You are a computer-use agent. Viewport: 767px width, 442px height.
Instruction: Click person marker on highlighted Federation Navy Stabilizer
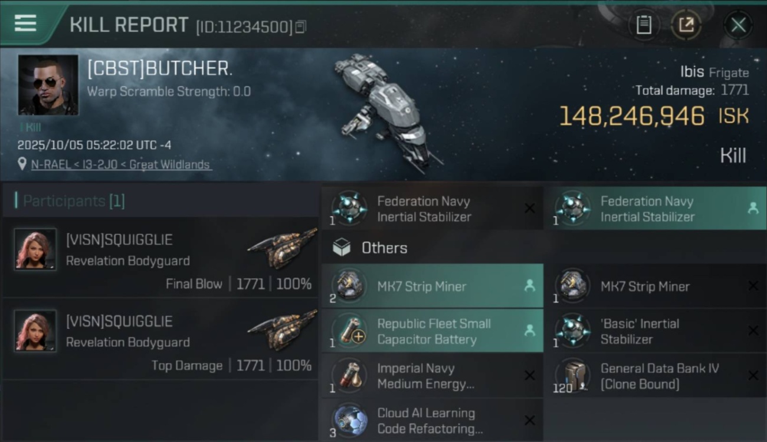point(753,208)
